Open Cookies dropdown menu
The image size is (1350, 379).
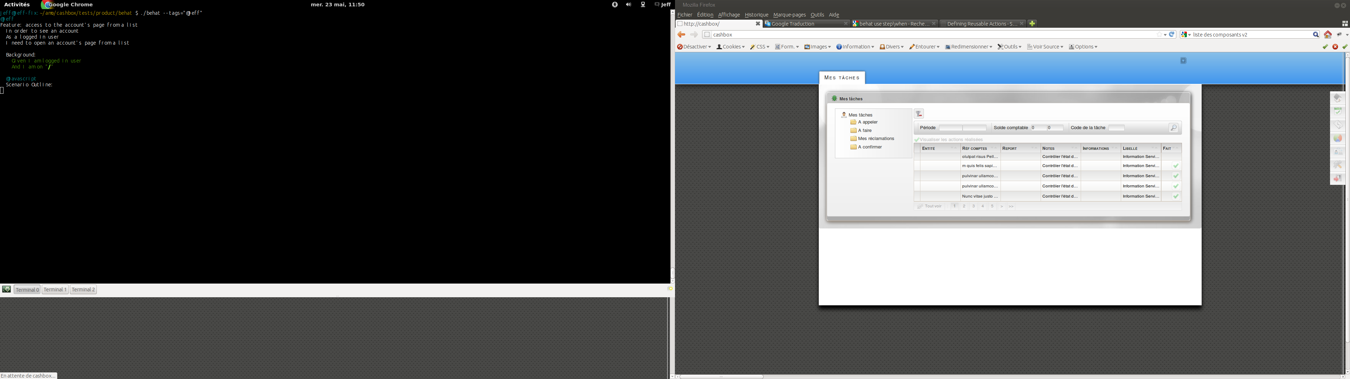point(731,47)
